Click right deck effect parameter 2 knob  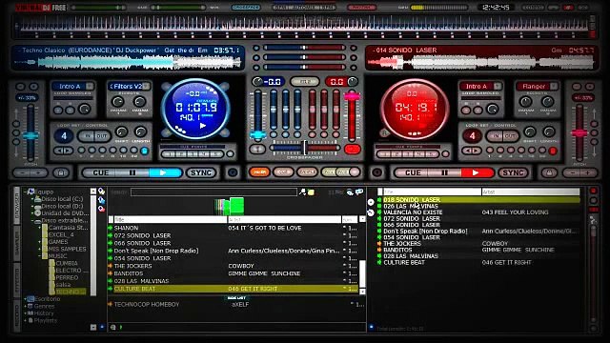tap(547, 102)
